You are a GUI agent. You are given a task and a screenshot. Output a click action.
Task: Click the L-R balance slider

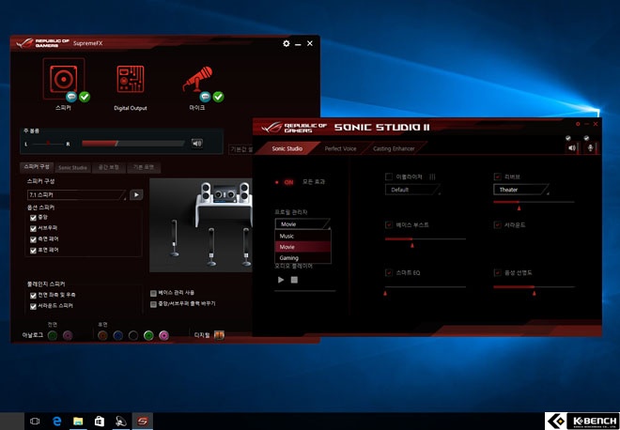tap(48, 144)
